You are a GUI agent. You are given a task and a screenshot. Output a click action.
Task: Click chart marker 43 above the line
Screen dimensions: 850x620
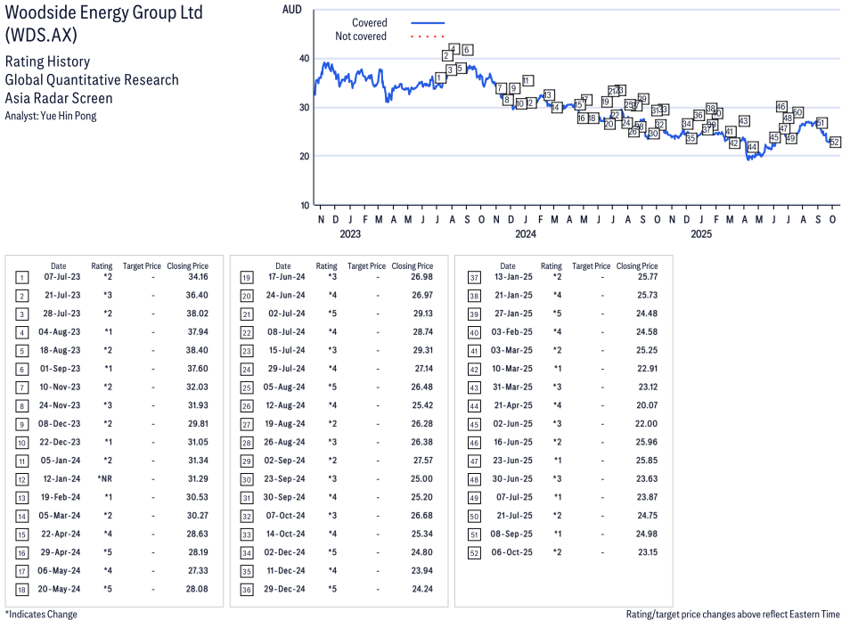(743, 121)
